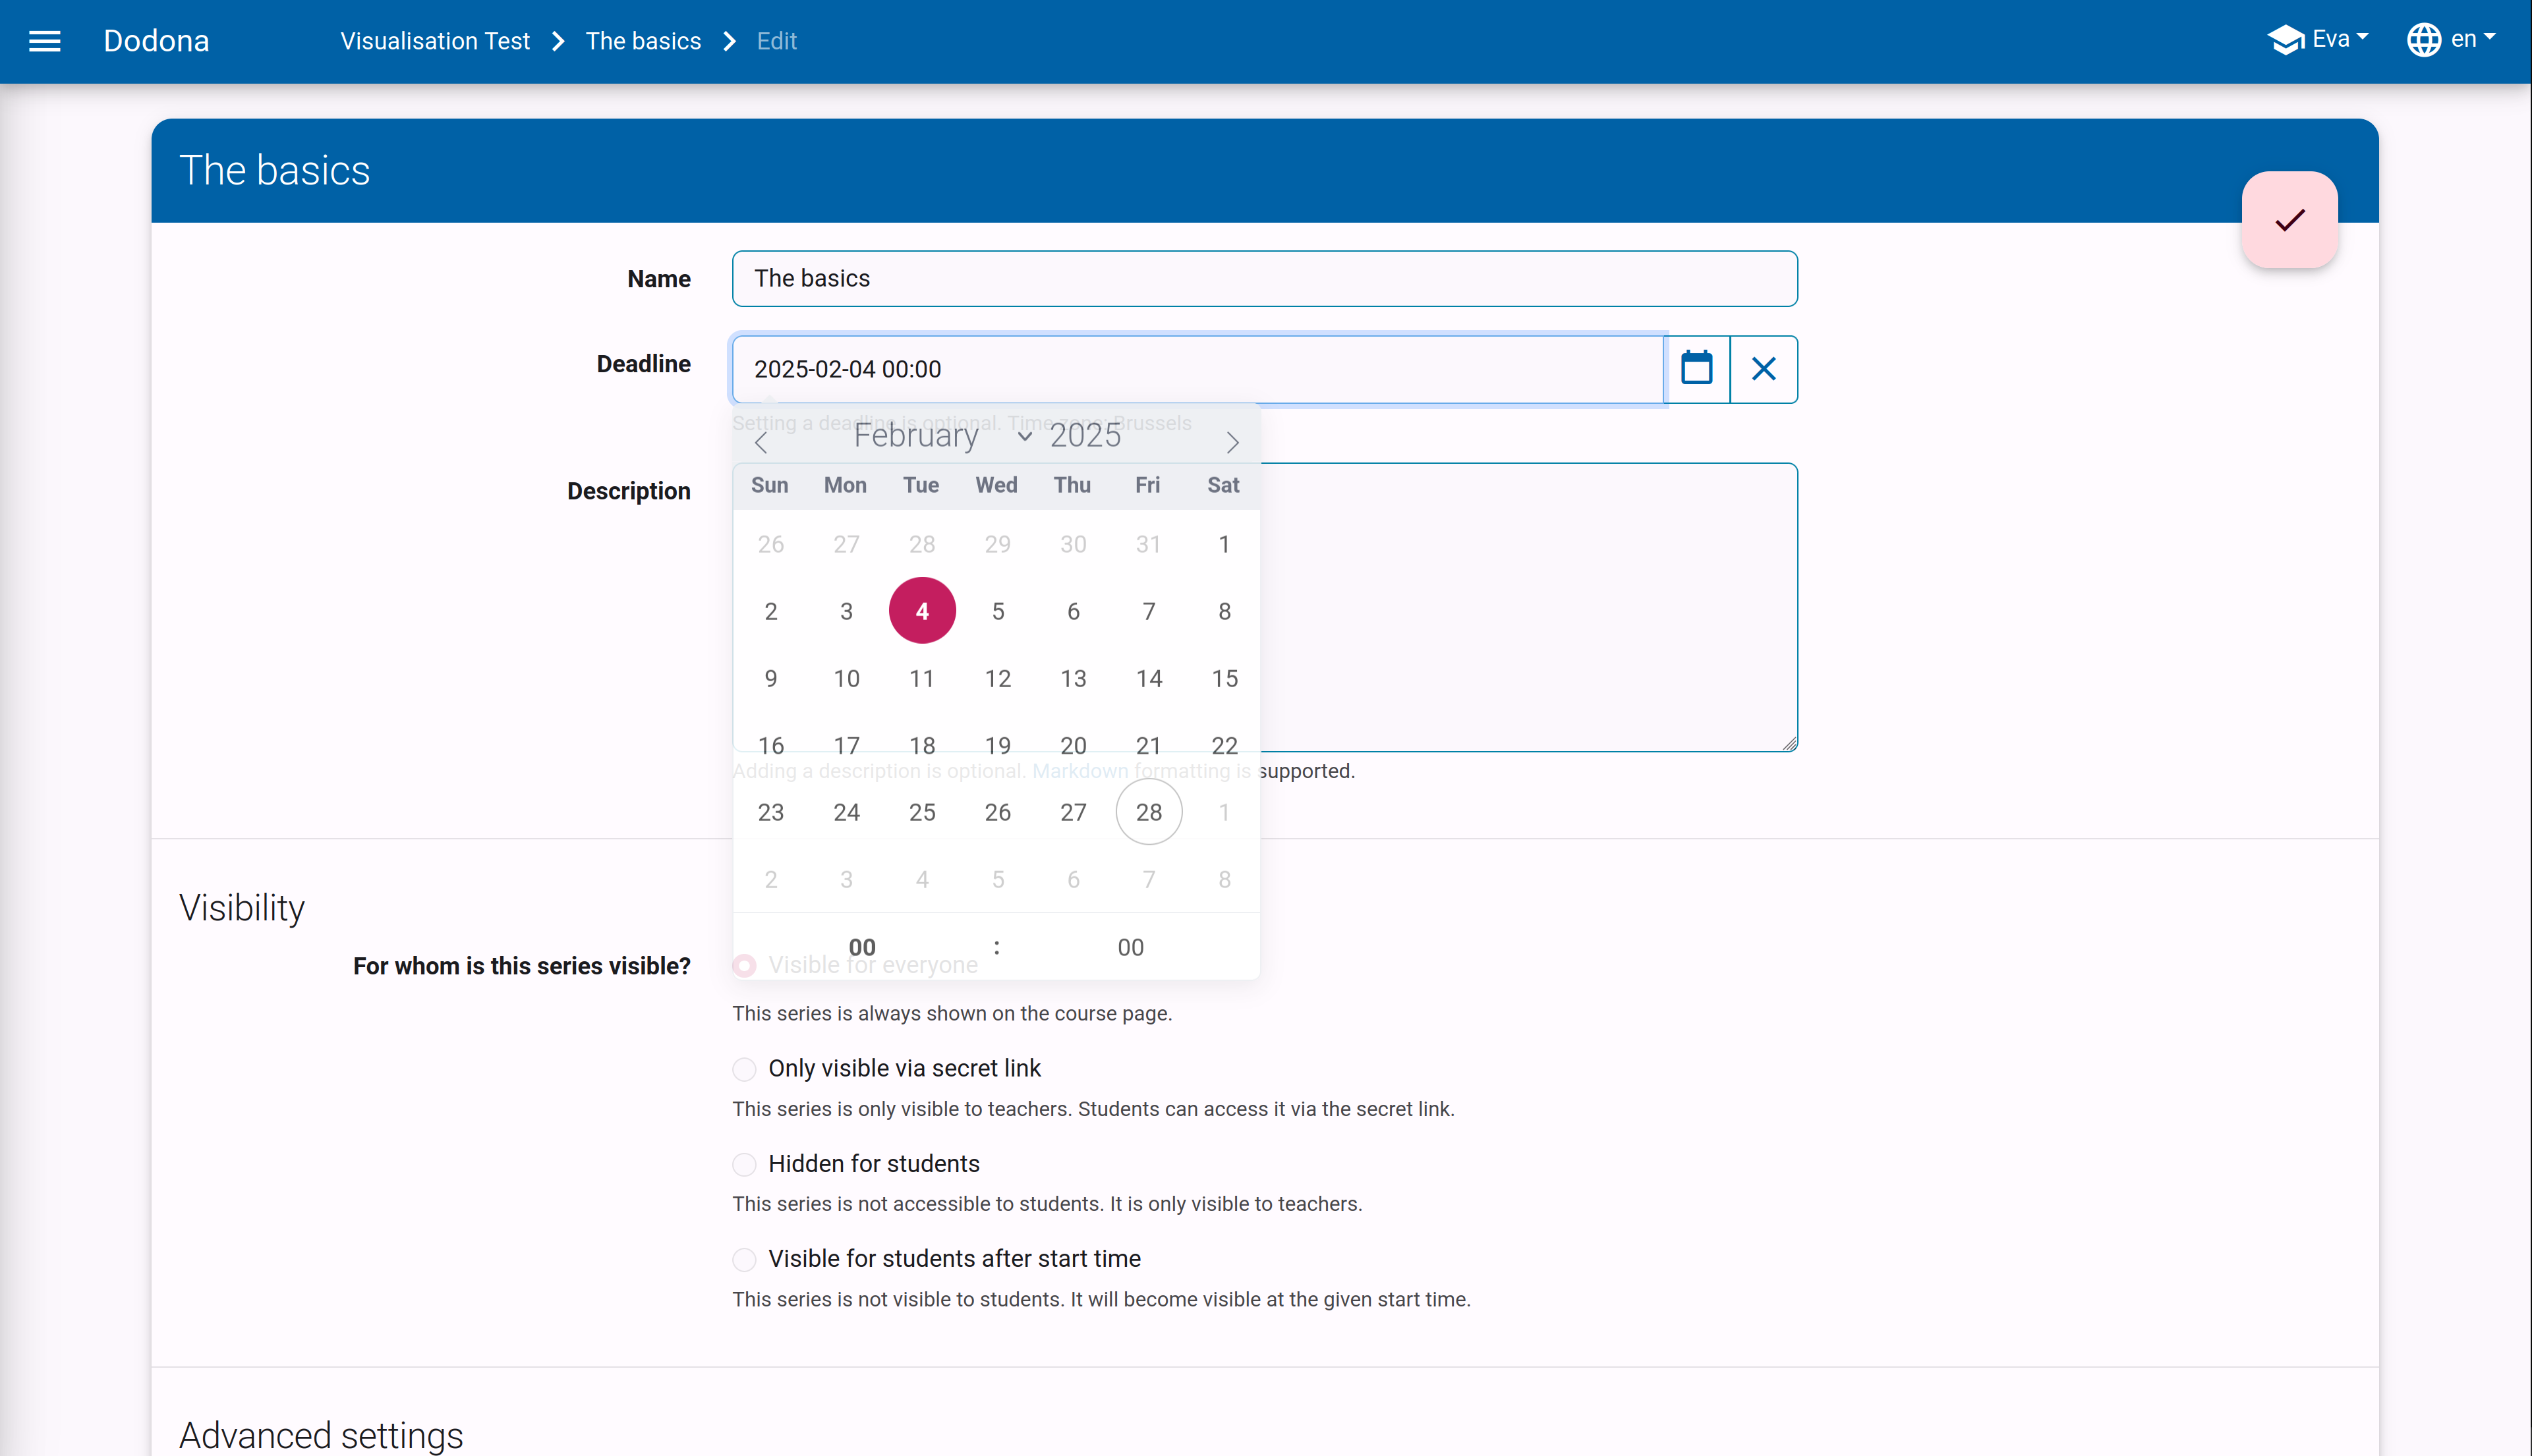This screenshot has height=1456, width=2532.
Task: Choose day 25 in the calendar
Action: click(922, 812)
